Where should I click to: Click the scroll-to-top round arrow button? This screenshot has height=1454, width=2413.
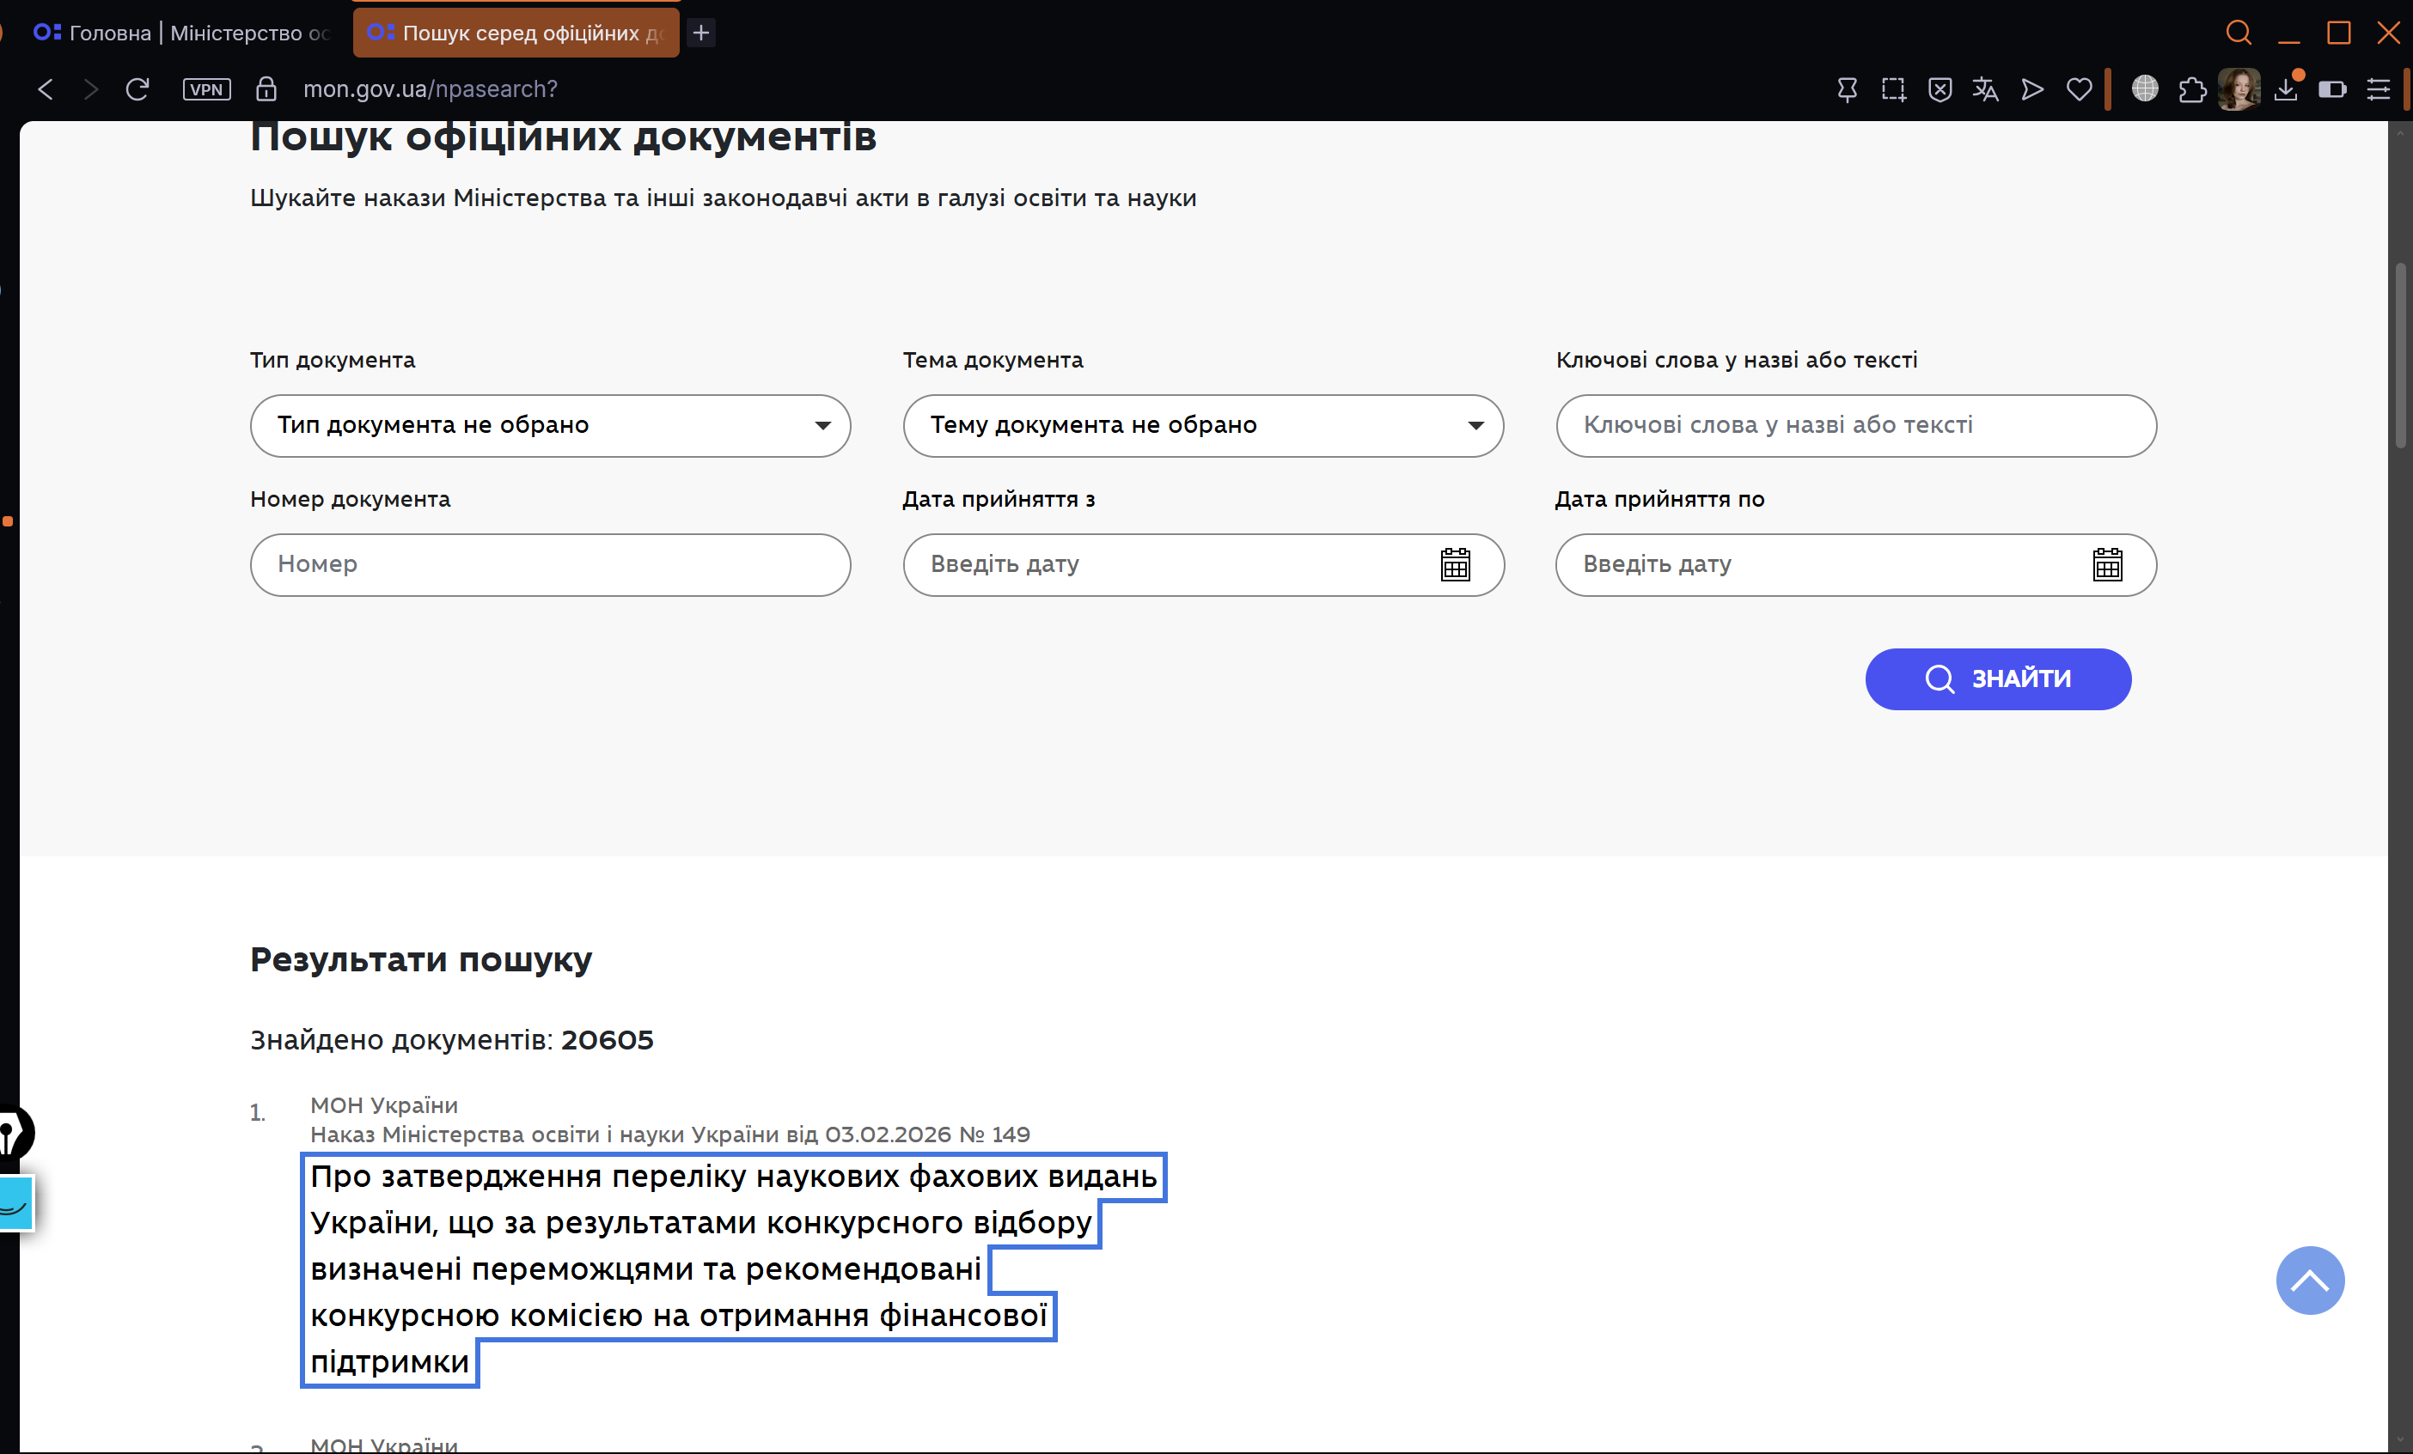point(2309,1280)
